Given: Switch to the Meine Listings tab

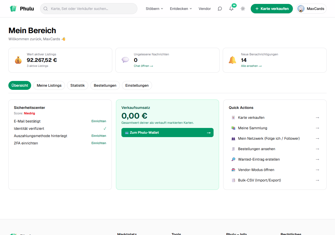Looking at the screenshot, I should (x=49, y=85).
